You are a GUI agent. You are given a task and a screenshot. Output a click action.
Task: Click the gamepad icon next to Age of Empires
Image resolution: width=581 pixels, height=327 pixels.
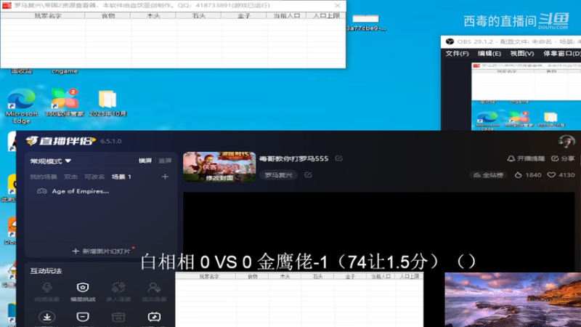click(42, 191)
